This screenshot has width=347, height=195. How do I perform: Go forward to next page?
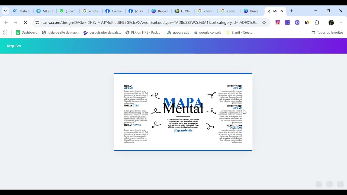[x=16, y=23]
